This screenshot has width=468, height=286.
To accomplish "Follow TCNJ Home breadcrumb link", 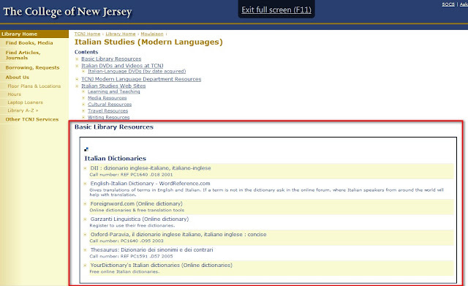I will tap(88, 34).
